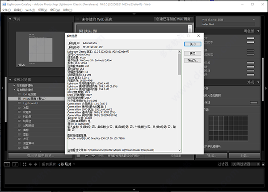Click the scroll-down arrow in 系统信息 text box

180,150
